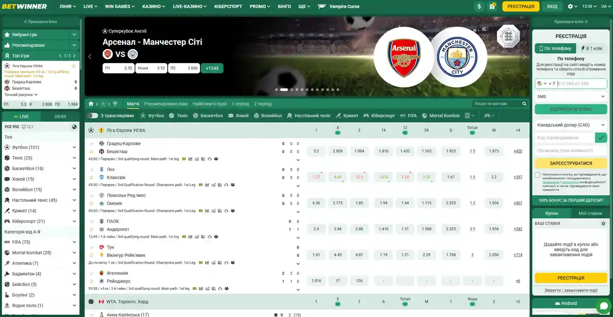Viewport: 613px width, 317px height.
Task: Filter by Настільний теніс in the sports bar
Action: point(309,116)
